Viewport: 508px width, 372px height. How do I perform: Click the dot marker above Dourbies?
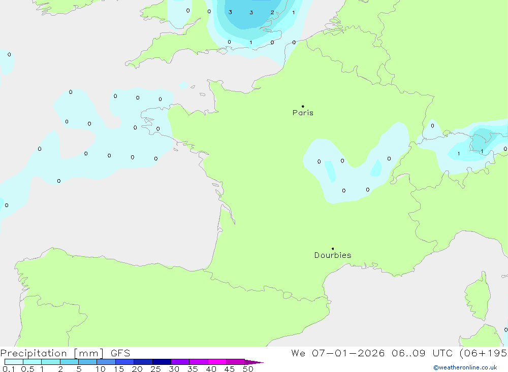click(333, 249)
